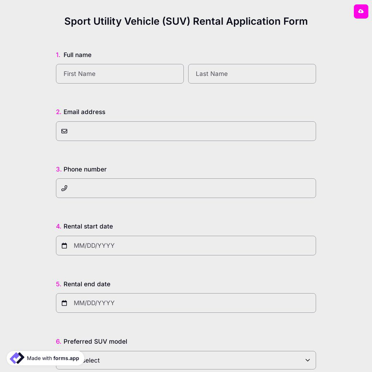Click the envelope icon in email address field
The width and height of the screenshot is (372, 372).
[64, 131]
